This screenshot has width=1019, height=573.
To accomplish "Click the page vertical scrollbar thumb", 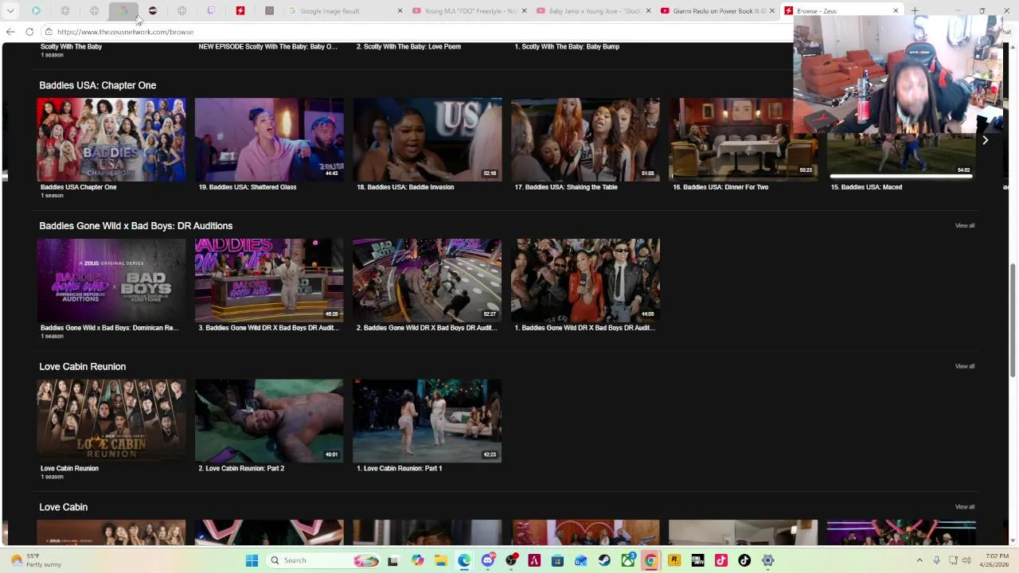I will [1013, 320].
